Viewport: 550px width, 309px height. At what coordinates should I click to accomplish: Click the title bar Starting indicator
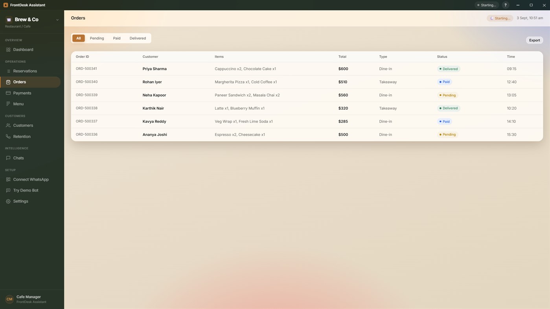[x=487, y=5]
